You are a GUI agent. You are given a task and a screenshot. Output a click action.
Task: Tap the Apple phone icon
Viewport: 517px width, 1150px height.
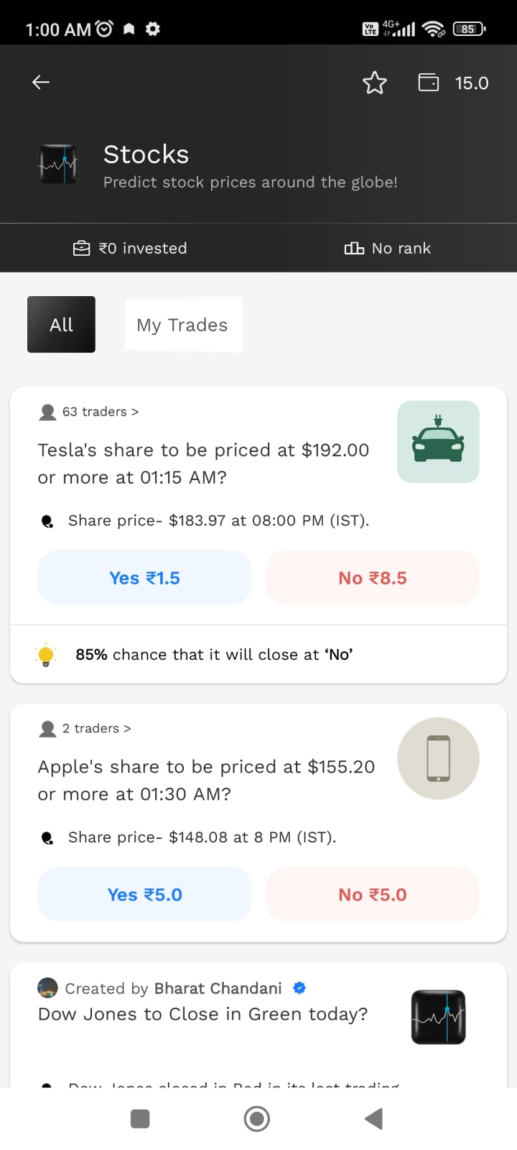[x=438, y=758]
